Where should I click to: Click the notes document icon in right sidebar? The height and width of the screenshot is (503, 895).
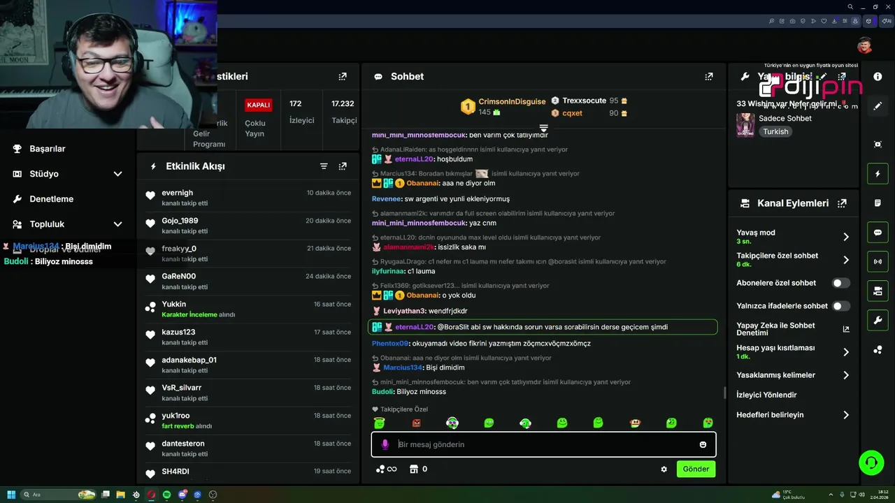pyautogui.click(x=878, y=203)
